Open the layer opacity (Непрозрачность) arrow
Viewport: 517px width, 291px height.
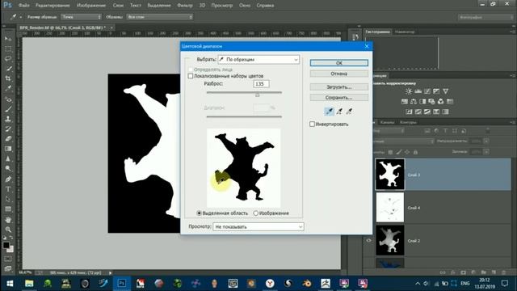click(486, 141)
